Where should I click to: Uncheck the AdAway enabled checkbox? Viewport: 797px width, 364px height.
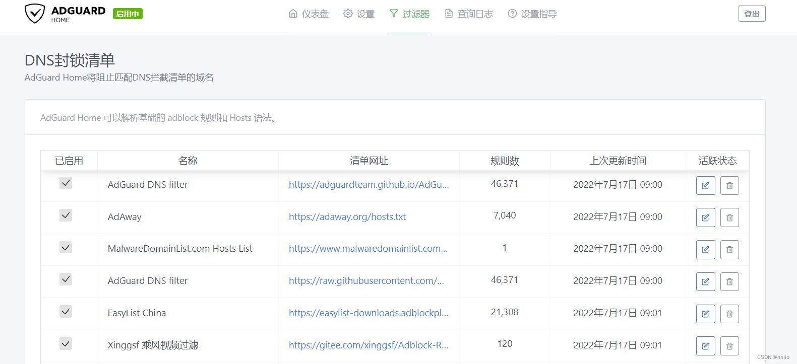66,215
